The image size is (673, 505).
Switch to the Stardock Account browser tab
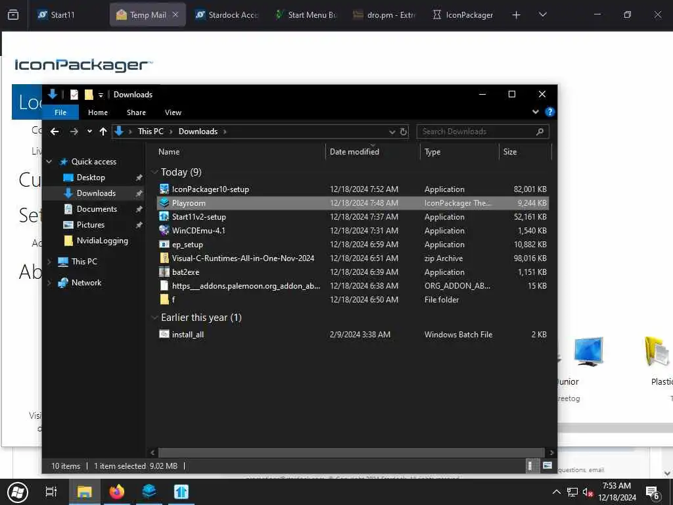tap(227, 15)
